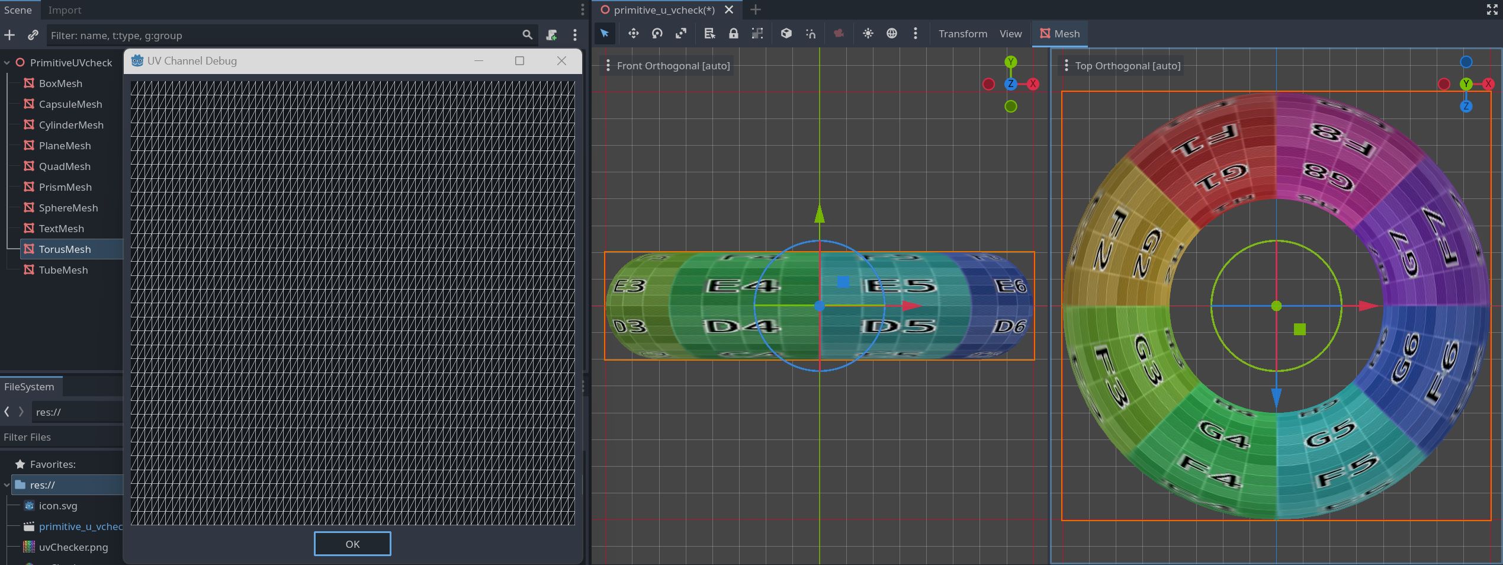Activate the Select tool in the 3D toolbar
The width and height of the screenshot is (1503, 565).
(x=604, y=34)
